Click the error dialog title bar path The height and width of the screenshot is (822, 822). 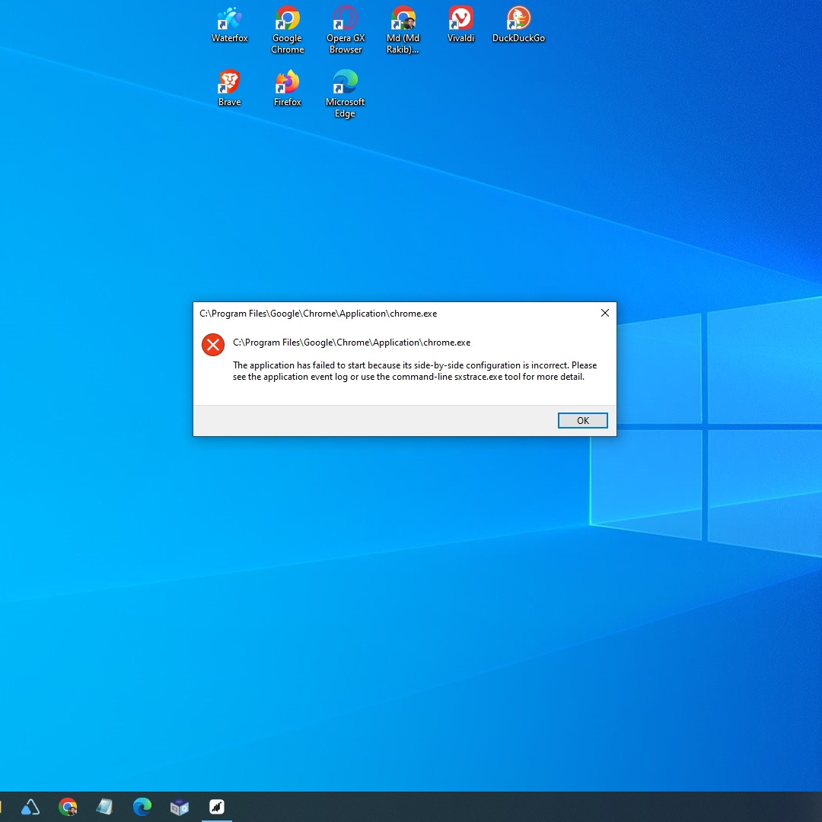tap(318, 314)
